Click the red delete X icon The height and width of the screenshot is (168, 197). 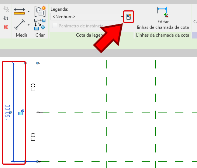click(6, 27)
